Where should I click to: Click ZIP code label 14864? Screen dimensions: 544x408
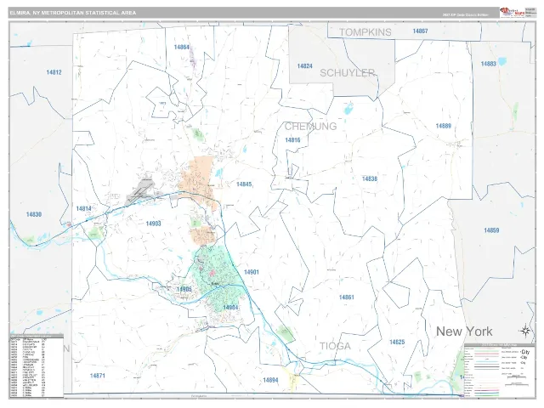coord(182,48)
